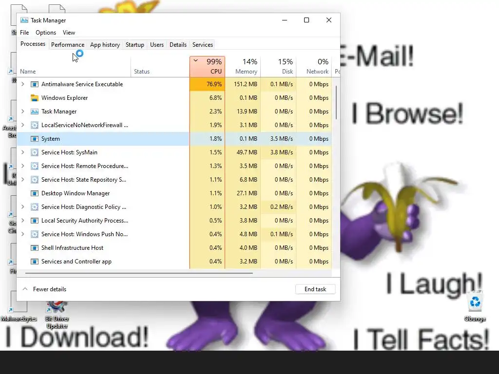Image resolution: width=499 pixels, height=374 pixels.
Task: Sort processes by the Disk column
Action: [x=278, y=66]
